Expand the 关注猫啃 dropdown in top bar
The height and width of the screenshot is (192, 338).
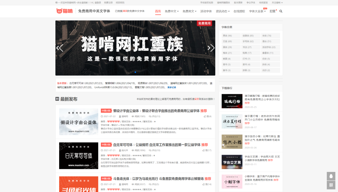coord(277,3)
